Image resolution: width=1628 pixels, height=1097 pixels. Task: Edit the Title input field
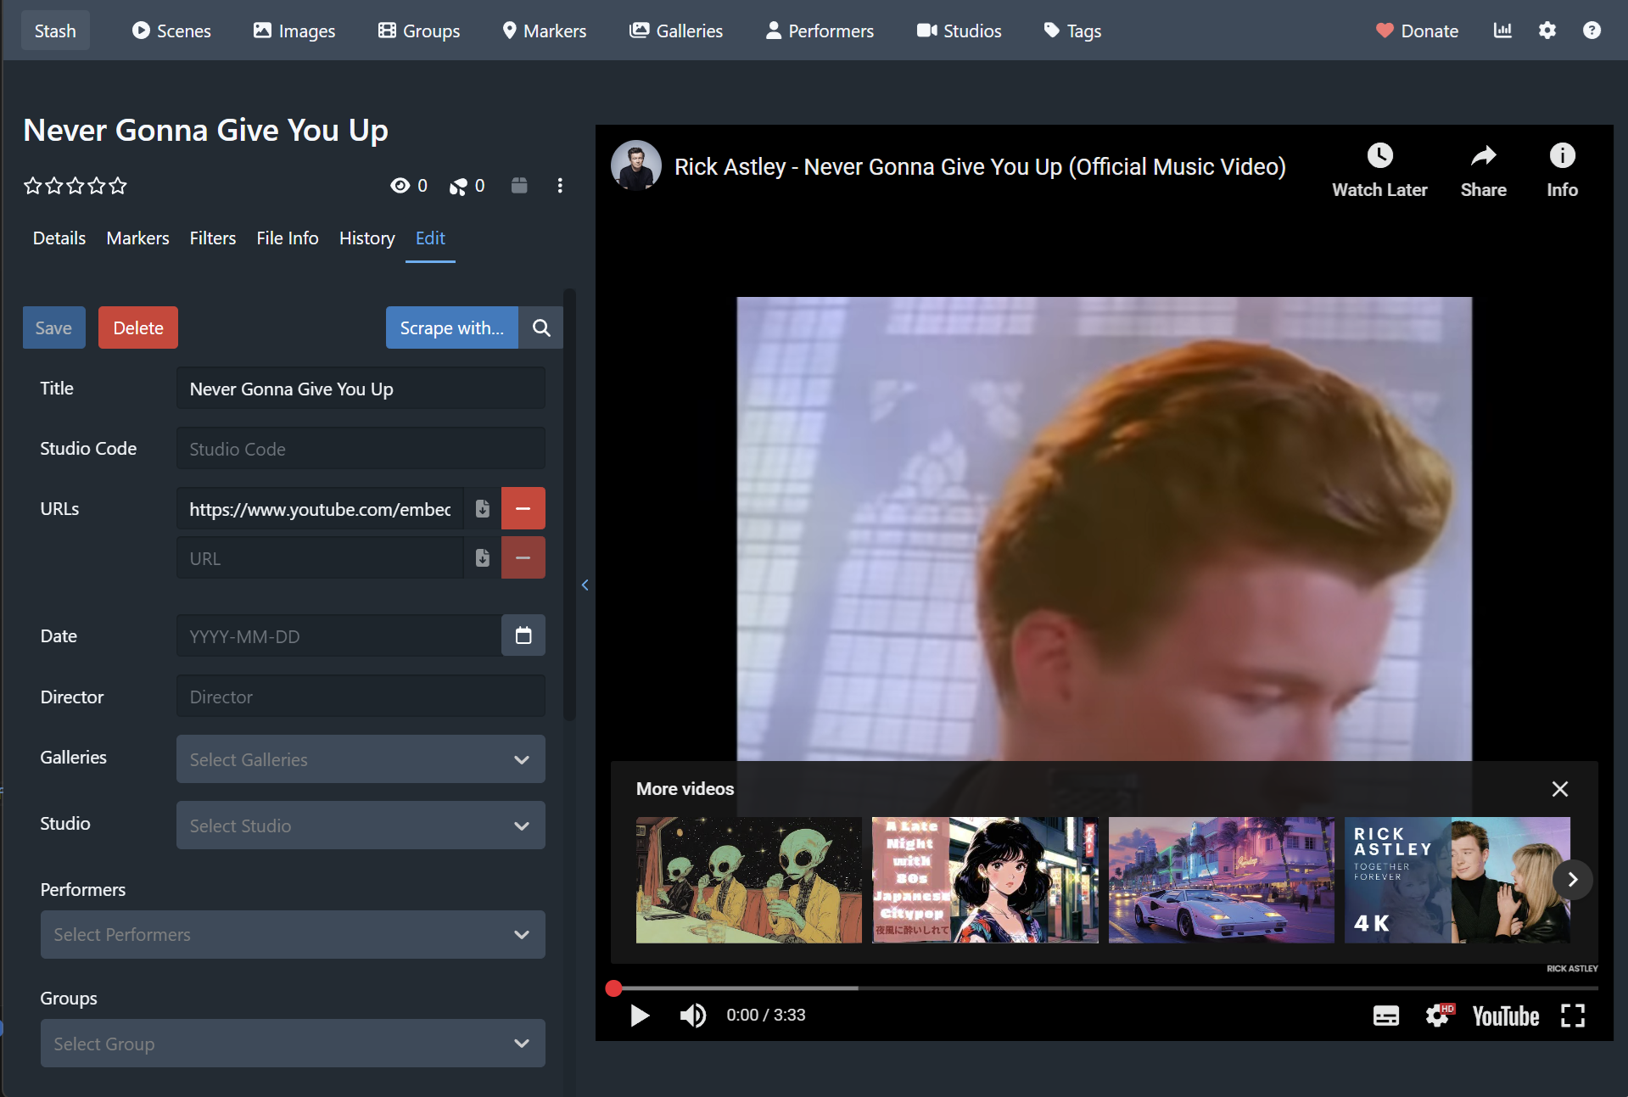click(361, 389)
